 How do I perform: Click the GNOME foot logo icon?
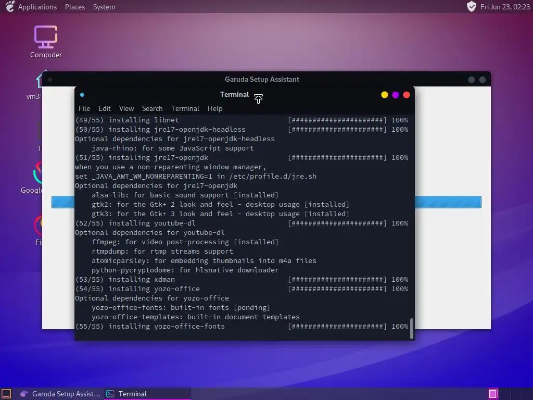point(10,6)
